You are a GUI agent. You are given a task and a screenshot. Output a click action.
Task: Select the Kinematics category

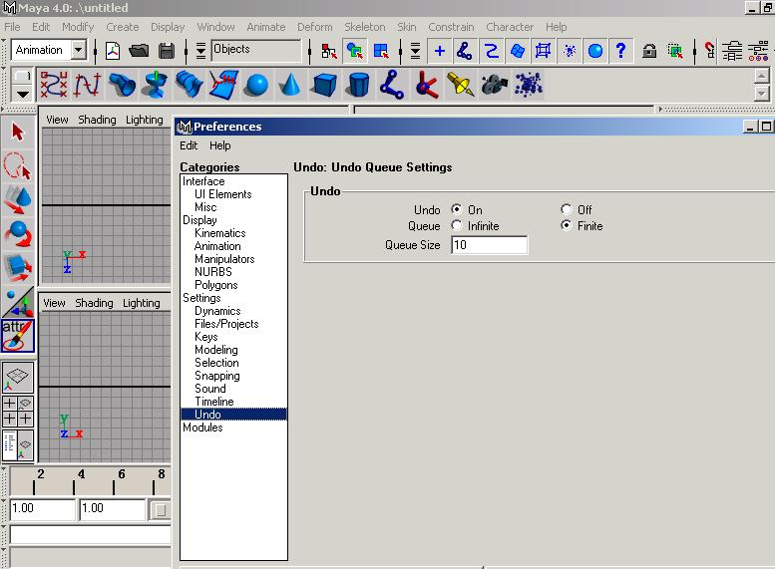tap(220, 233)
